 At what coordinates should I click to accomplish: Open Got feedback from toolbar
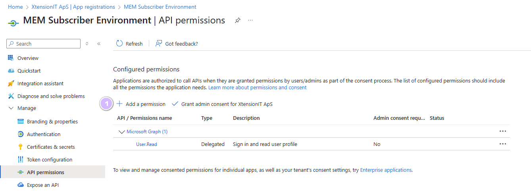tap(177, 44)
